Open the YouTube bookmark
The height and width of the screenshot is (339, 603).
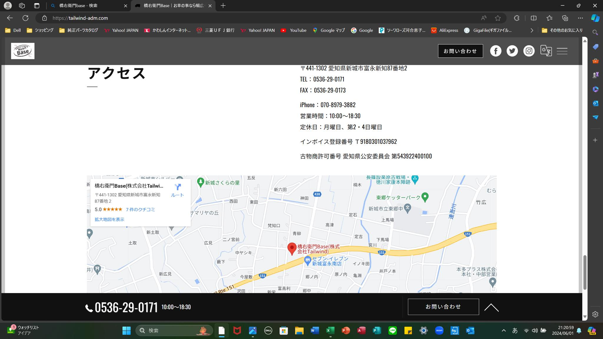coord(294,30)
